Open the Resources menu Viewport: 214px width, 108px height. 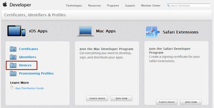click(94, 6)
